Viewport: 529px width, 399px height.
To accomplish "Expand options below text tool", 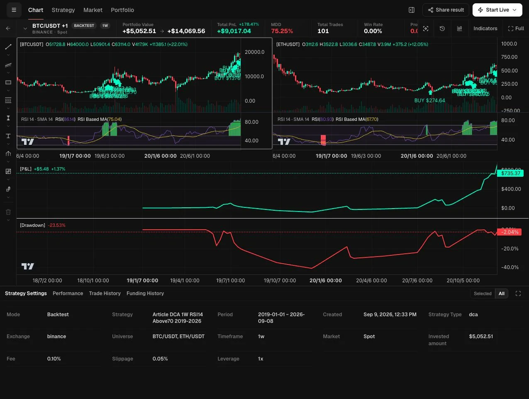I will pos(8,144).
